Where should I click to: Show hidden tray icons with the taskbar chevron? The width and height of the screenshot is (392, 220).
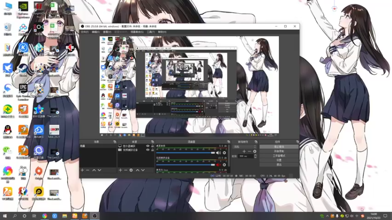[x=327, y=216]
